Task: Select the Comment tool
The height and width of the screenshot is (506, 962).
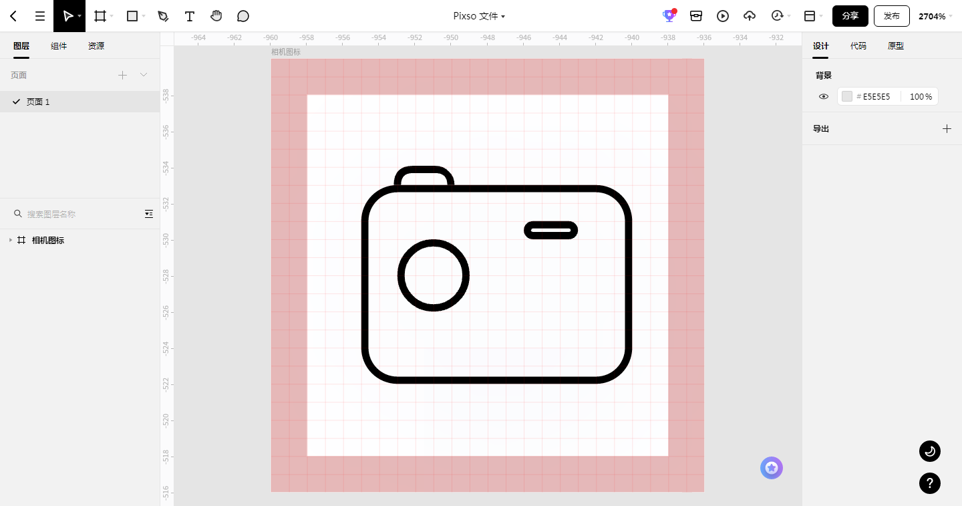Action: [243, 16]
